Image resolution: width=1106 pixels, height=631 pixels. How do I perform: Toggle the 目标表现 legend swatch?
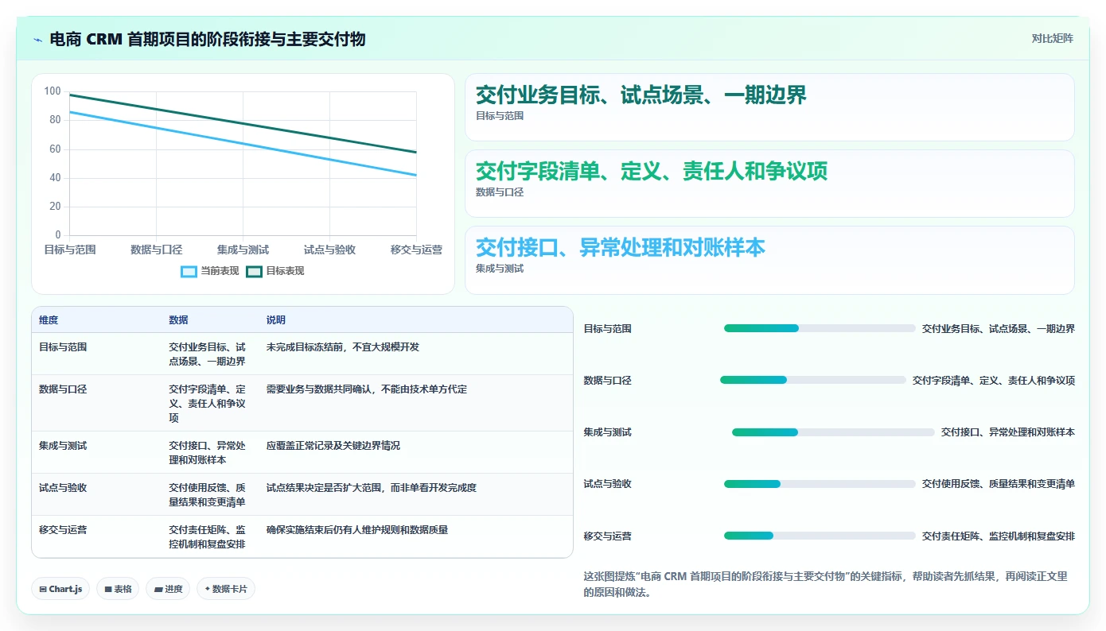point(254,272)
